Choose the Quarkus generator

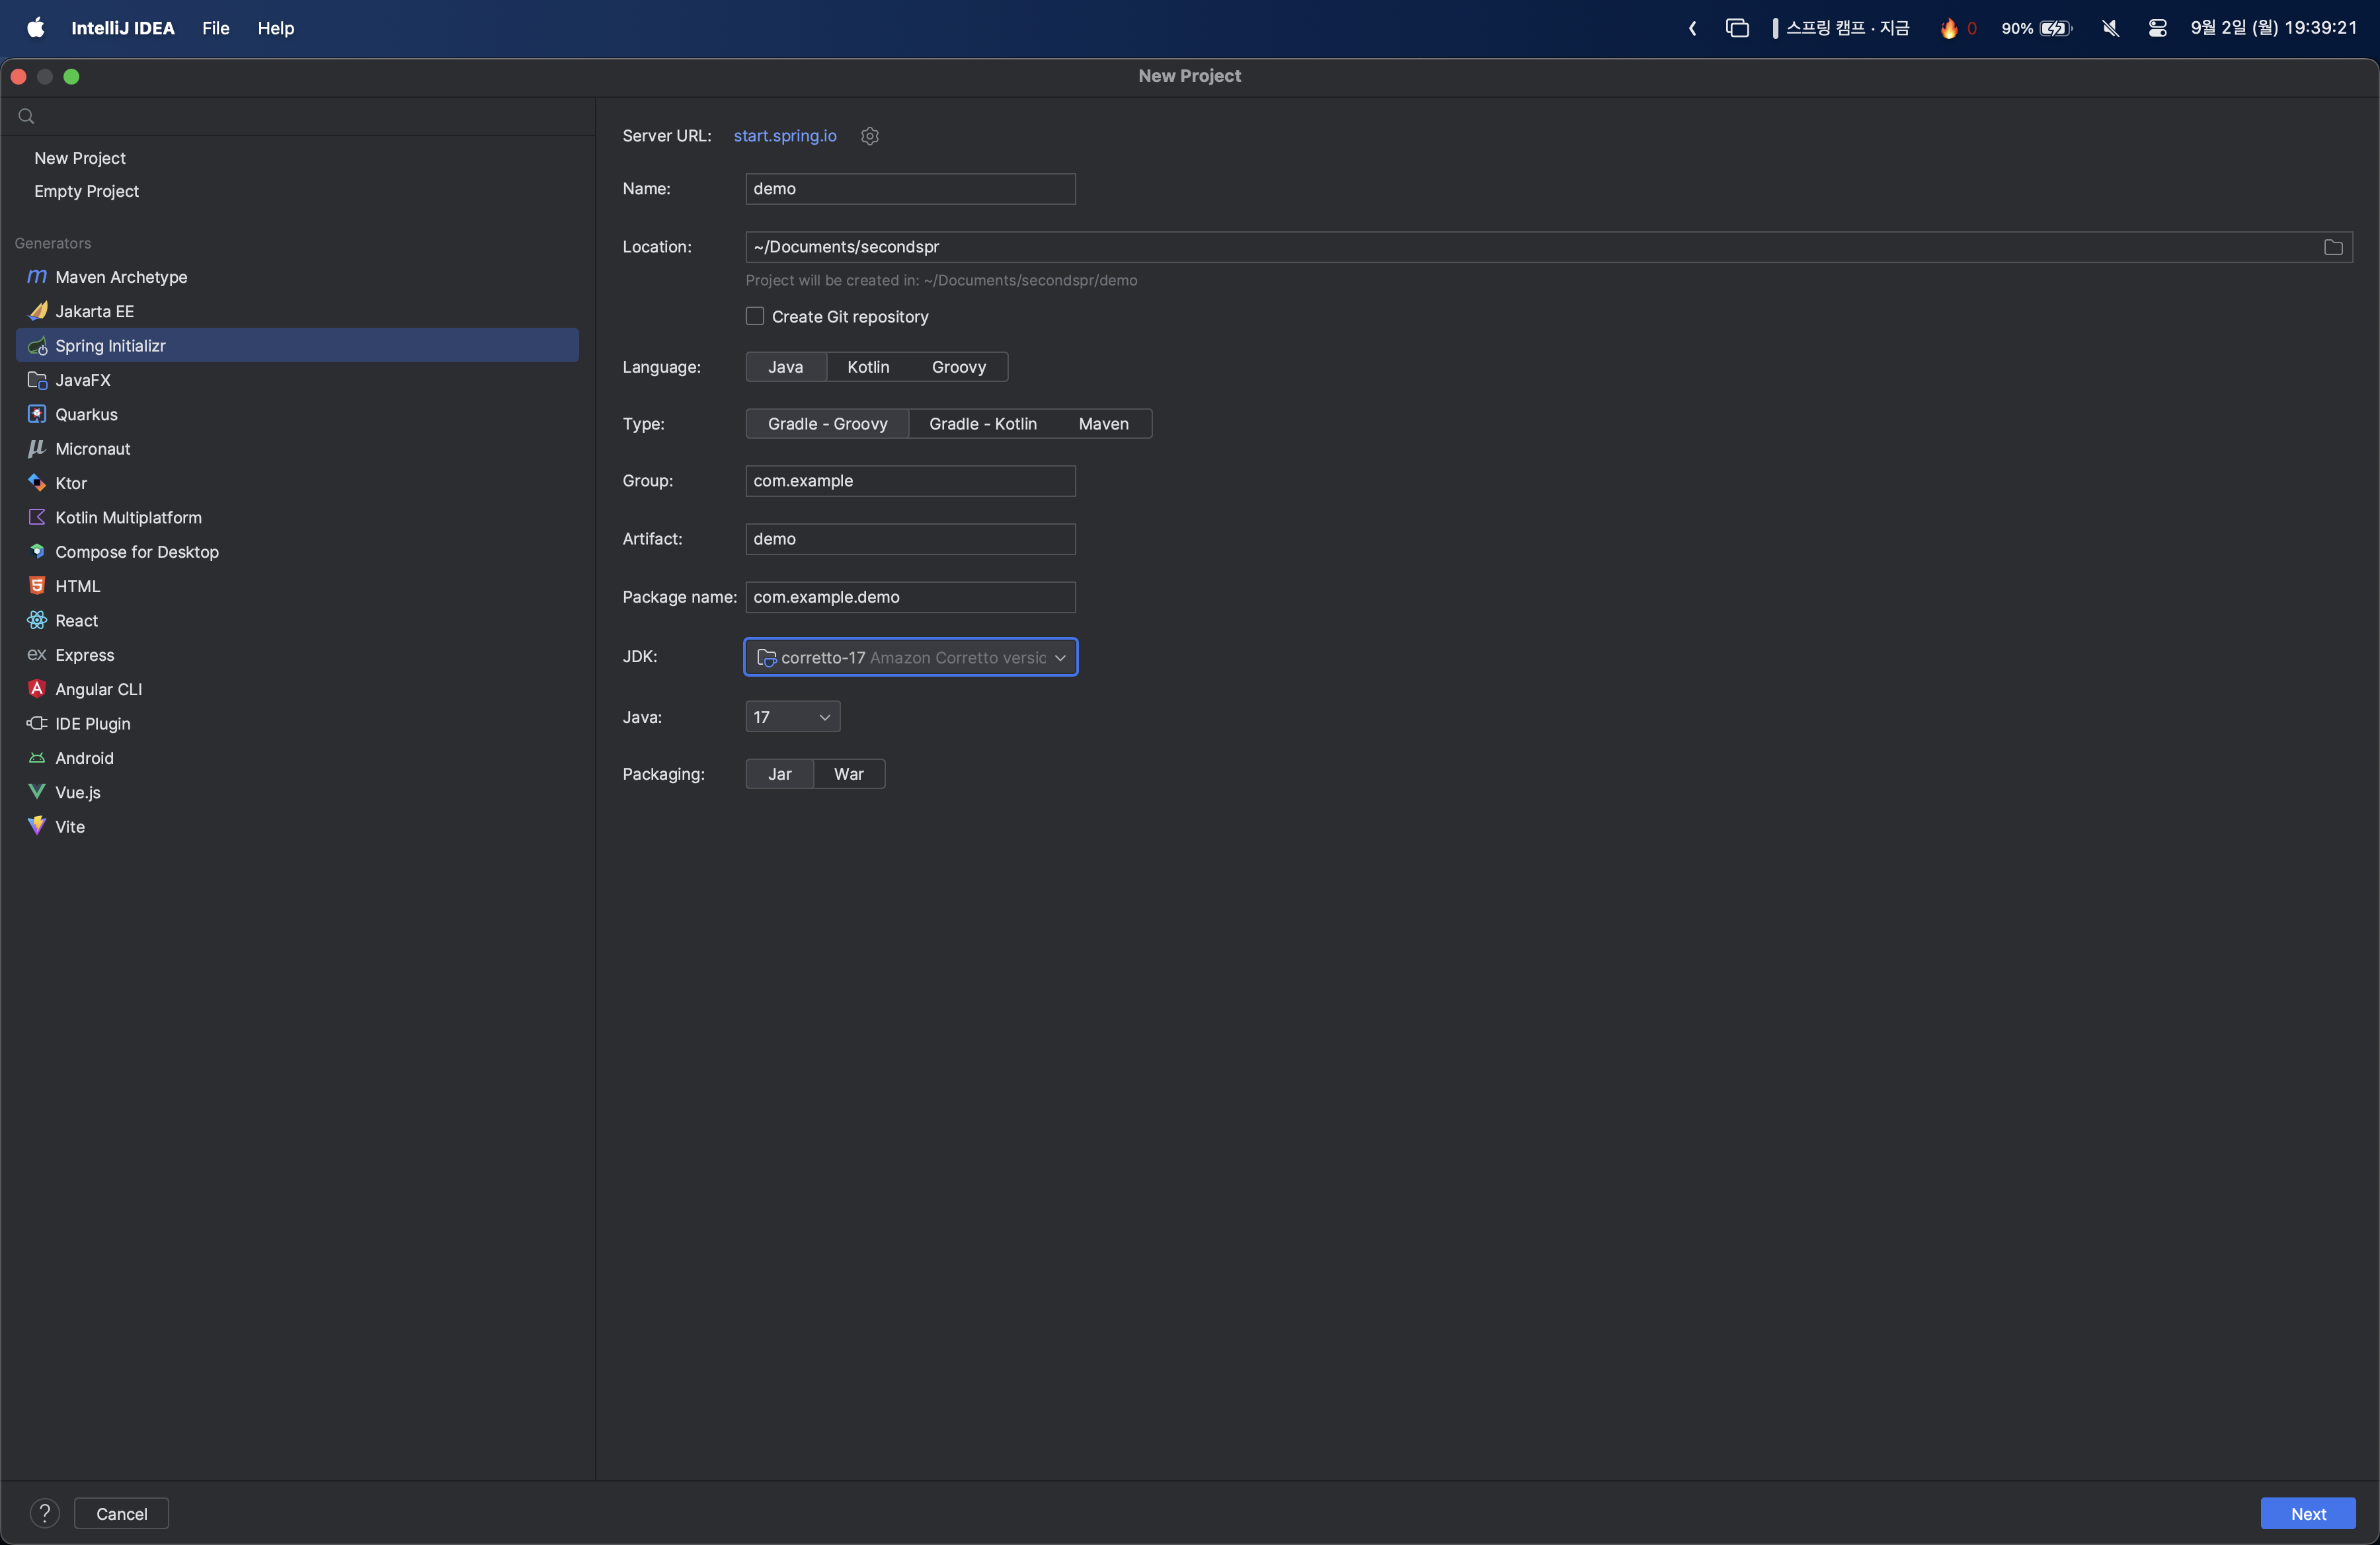pos(86,414)
